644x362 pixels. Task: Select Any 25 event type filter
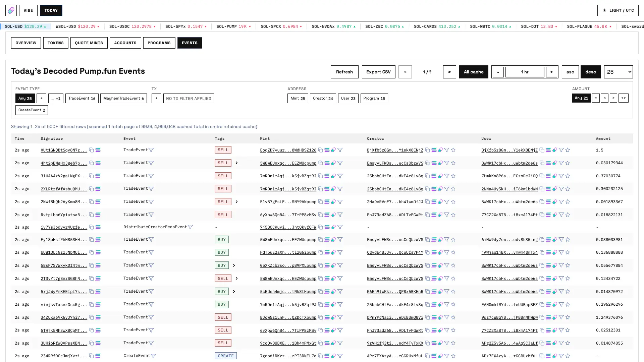pos(25,98)
